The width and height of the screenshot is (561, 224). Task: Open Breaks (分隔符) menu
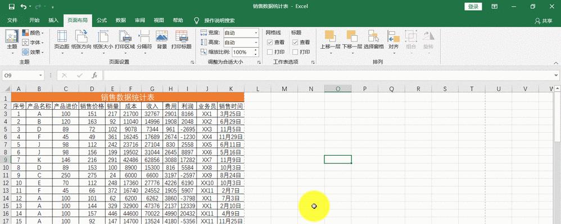144,42
